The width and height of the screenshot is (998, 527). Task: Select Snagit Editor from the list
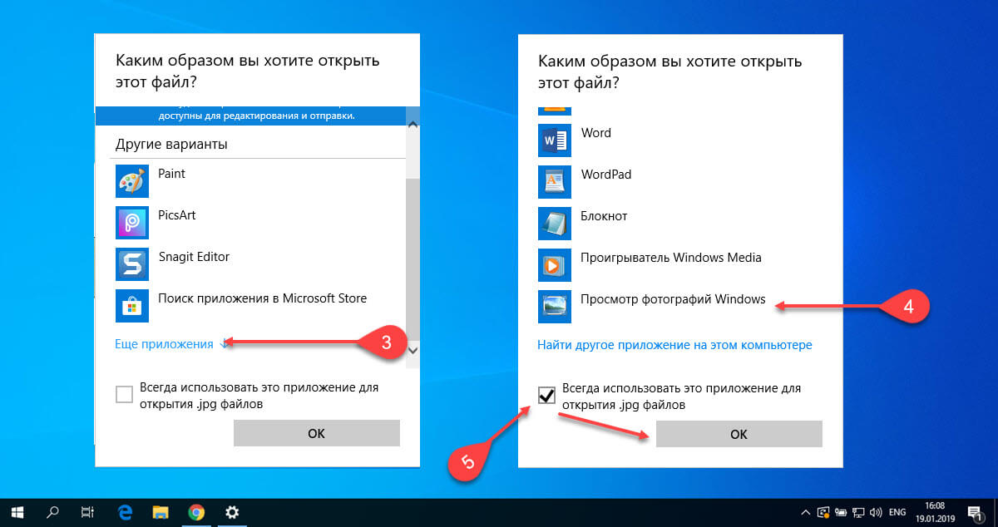(x=194, y=258)
